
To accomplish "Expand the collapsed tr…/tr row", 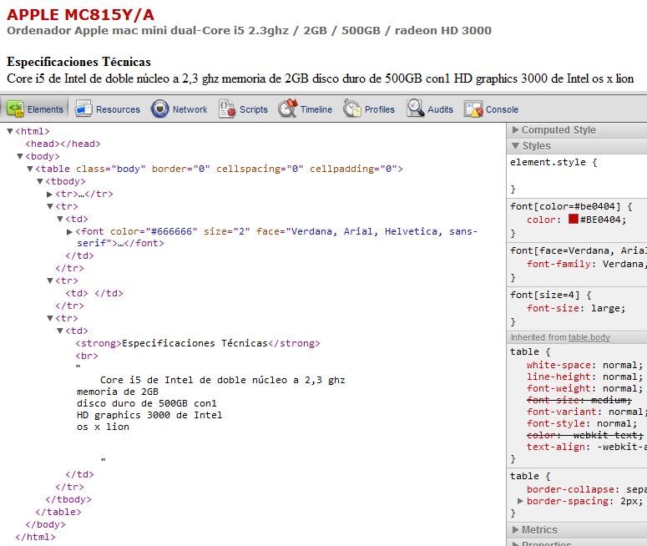I will click(x=49, y=194).
